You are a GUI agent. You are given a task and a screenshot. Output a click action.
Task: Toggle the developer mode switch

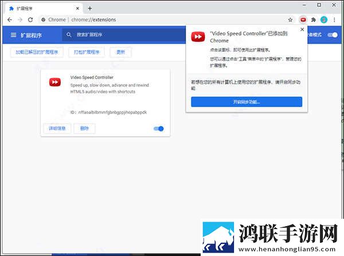pos(333,35)
